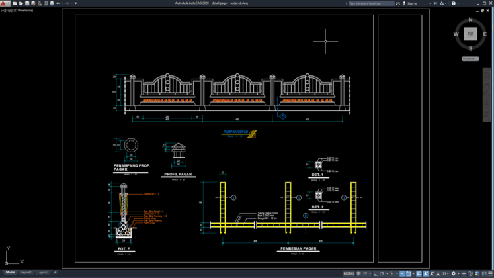Toggle Isometric drafting in status bar
The height and width of the screenshot is (278, 494).
click(x=391, y=273)
